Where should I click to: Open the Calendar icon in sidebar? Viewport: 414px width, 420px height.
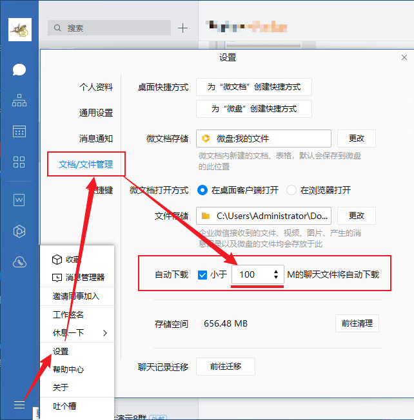pos(19,131)
